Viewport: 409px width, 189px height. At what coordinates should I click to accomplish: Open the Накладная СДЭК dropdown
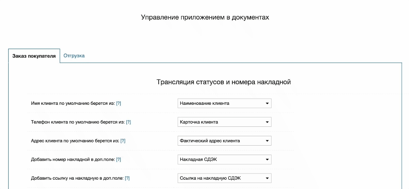click(224, 160)
